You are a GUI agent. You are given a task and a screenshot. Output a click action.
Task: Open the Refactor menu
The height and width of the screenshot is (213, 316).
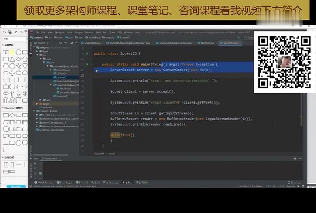(x=89, y=32)
